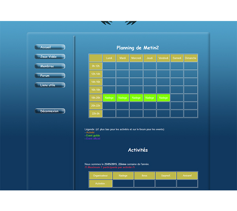Click the Organisateur header cell

100,175
